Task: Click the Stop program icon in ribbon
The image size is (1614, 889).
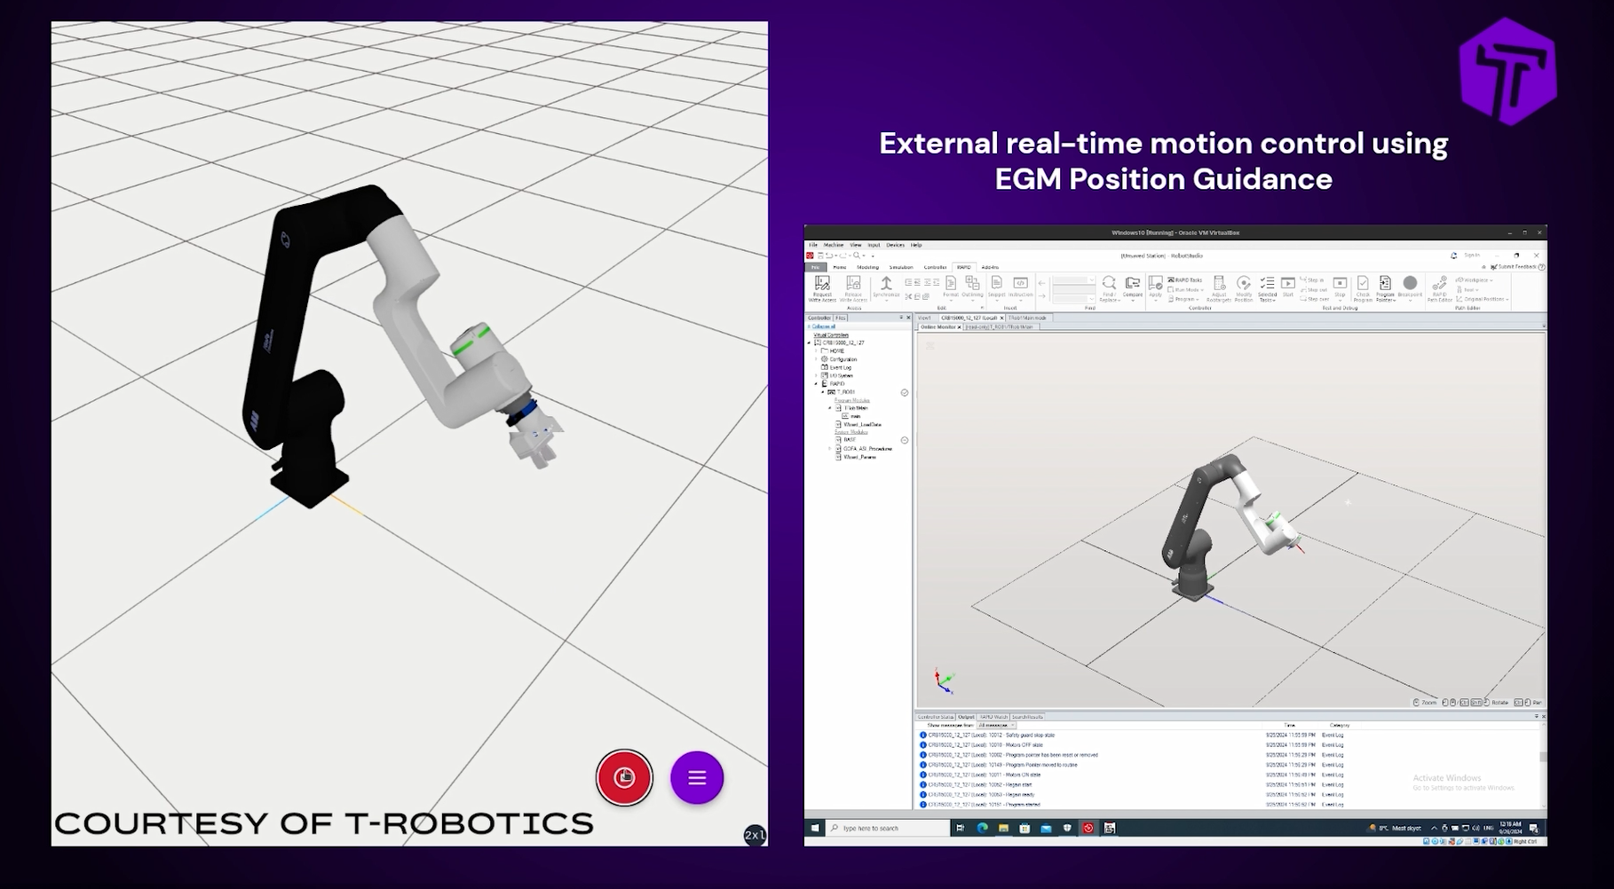Action: (1340, 288)
